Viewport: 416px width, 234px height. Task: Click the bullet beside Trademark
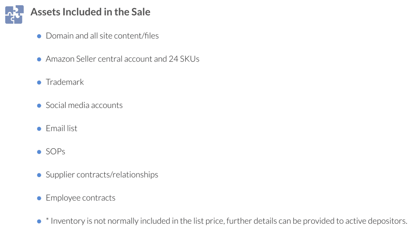[39, 82]
